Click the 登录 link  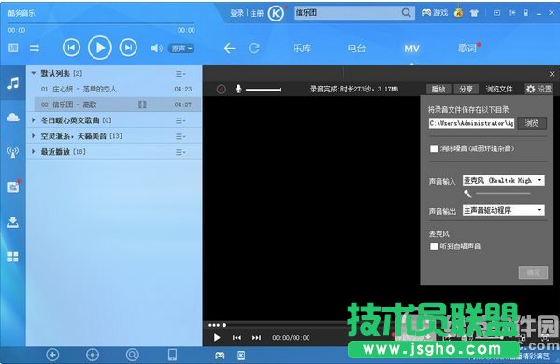pyautogui.click(x=237, y=14)
